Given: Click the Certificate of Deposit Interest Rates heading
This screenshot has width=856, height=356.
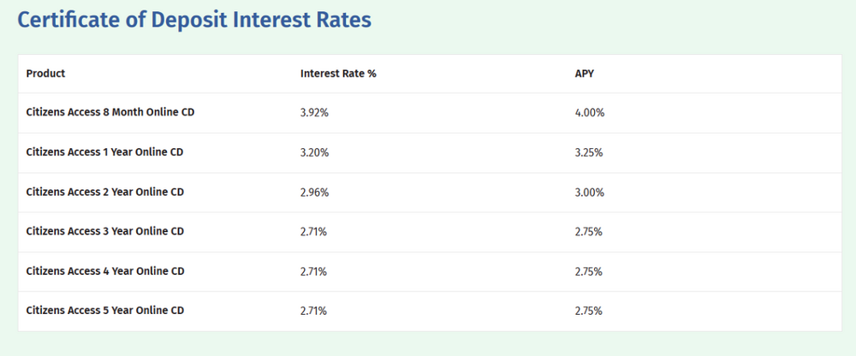Looking at the screenshot, I should pos(194,21).
